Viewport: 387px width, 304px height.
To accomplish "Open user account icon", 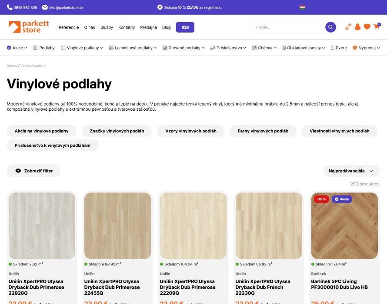I will pyautogui.click(x=357, y=27).
